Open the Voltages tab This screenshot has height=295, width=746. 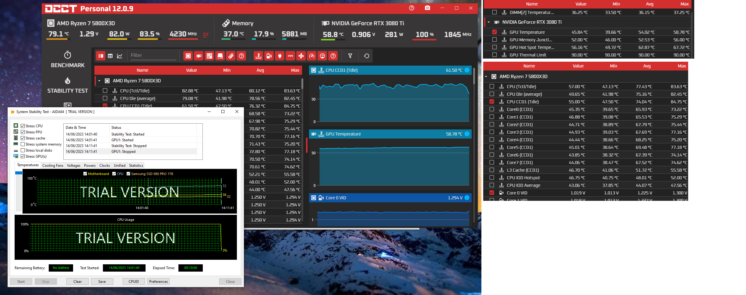tap(74, 166)
